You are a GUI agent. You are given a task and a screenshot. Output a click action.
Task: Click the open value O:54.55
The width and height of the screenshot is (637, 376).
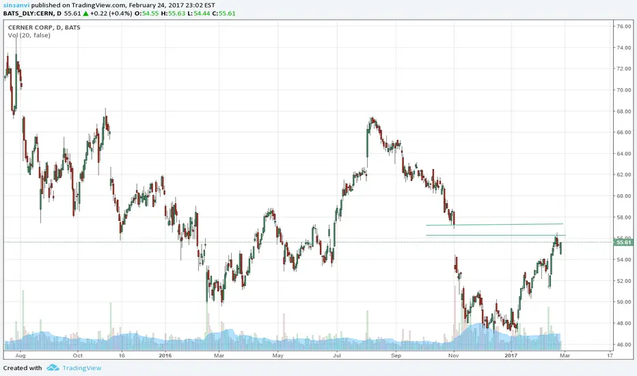coord(147,14)
